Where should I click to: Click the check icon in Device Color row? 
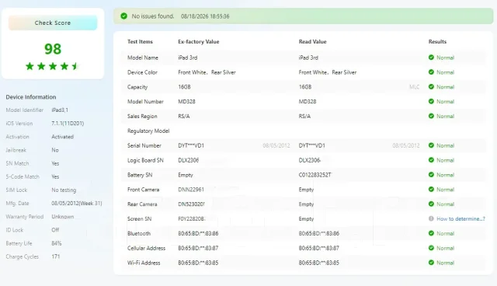point(431,72)
